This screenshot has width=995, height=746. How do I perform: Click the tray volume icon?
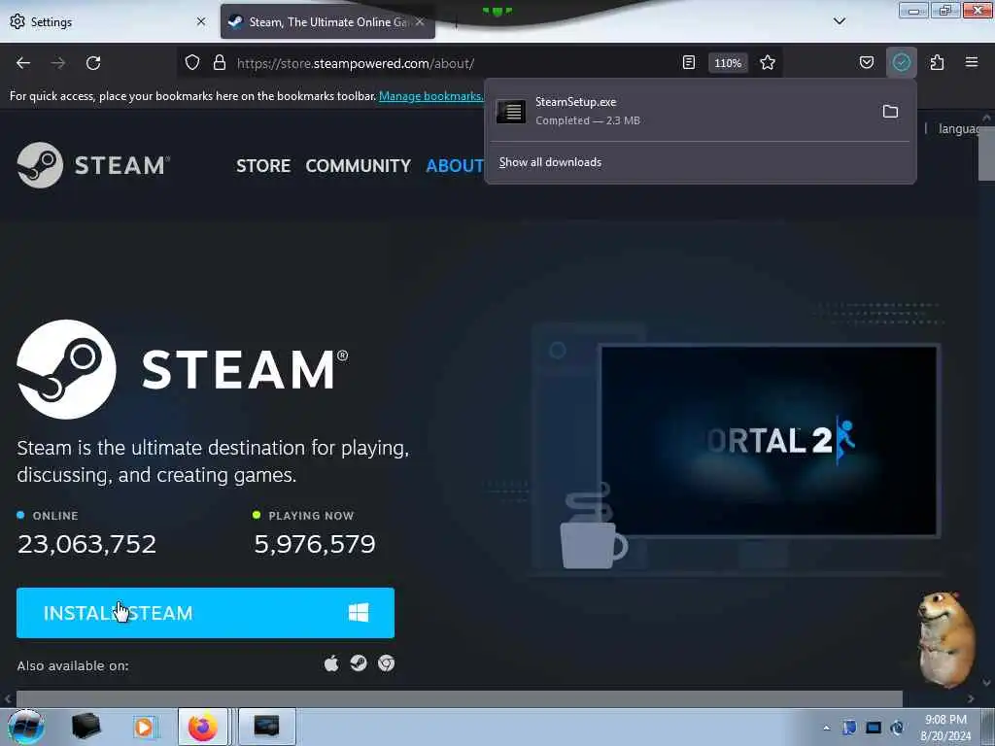coord(897,728)
